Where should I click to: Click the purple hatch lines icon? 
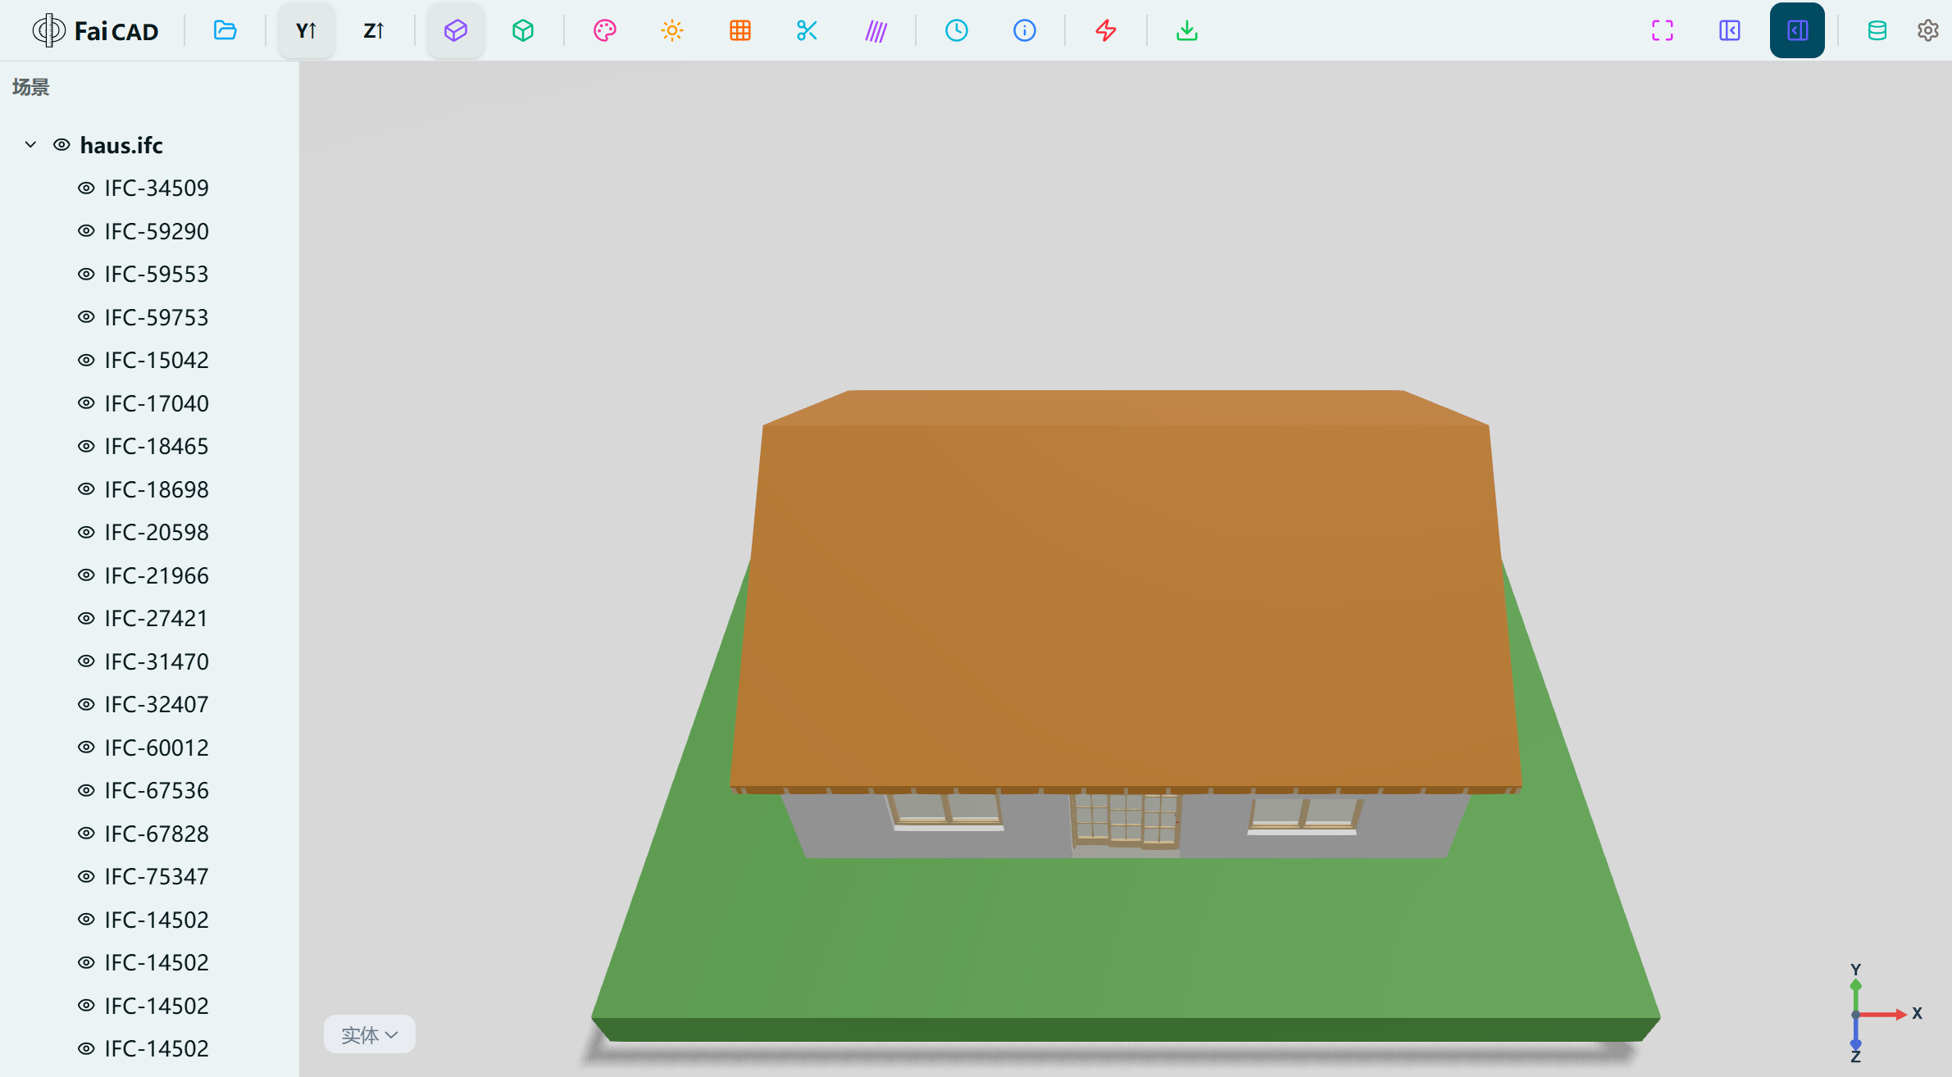pos(876,30)
